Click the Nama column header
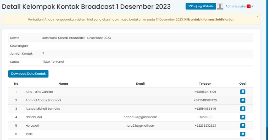This screenshot has height=140, width=268. pos(63,84)
